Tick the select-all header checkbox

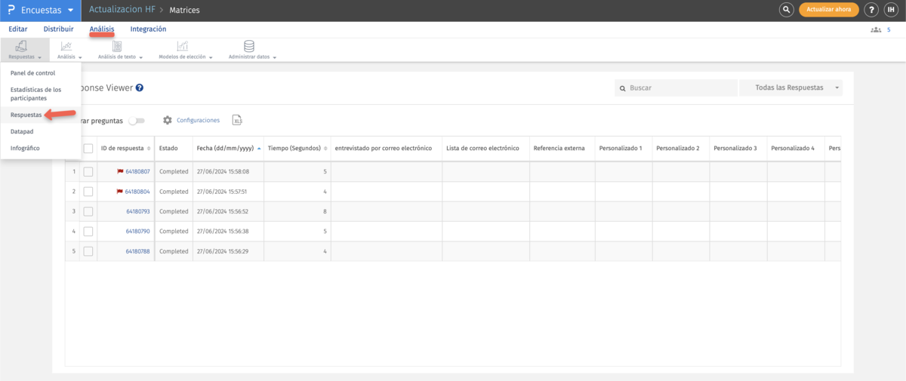[x=88, y=148]
